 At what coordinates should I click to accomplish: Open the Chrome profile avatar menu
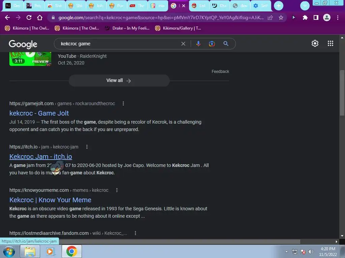coord(327,17)
